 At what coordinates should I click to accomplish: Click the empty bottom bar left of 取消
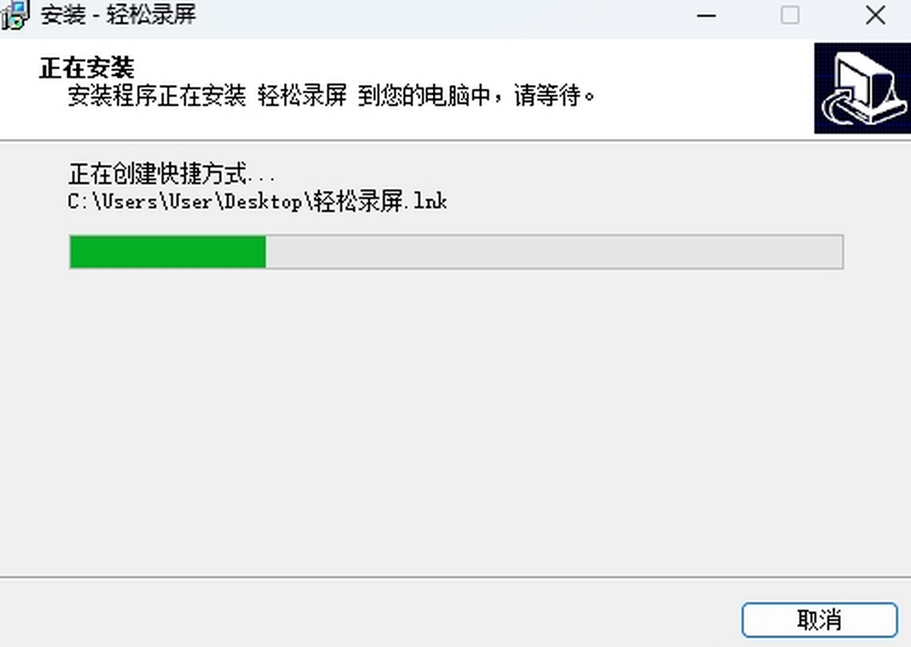tap(364, 614)
